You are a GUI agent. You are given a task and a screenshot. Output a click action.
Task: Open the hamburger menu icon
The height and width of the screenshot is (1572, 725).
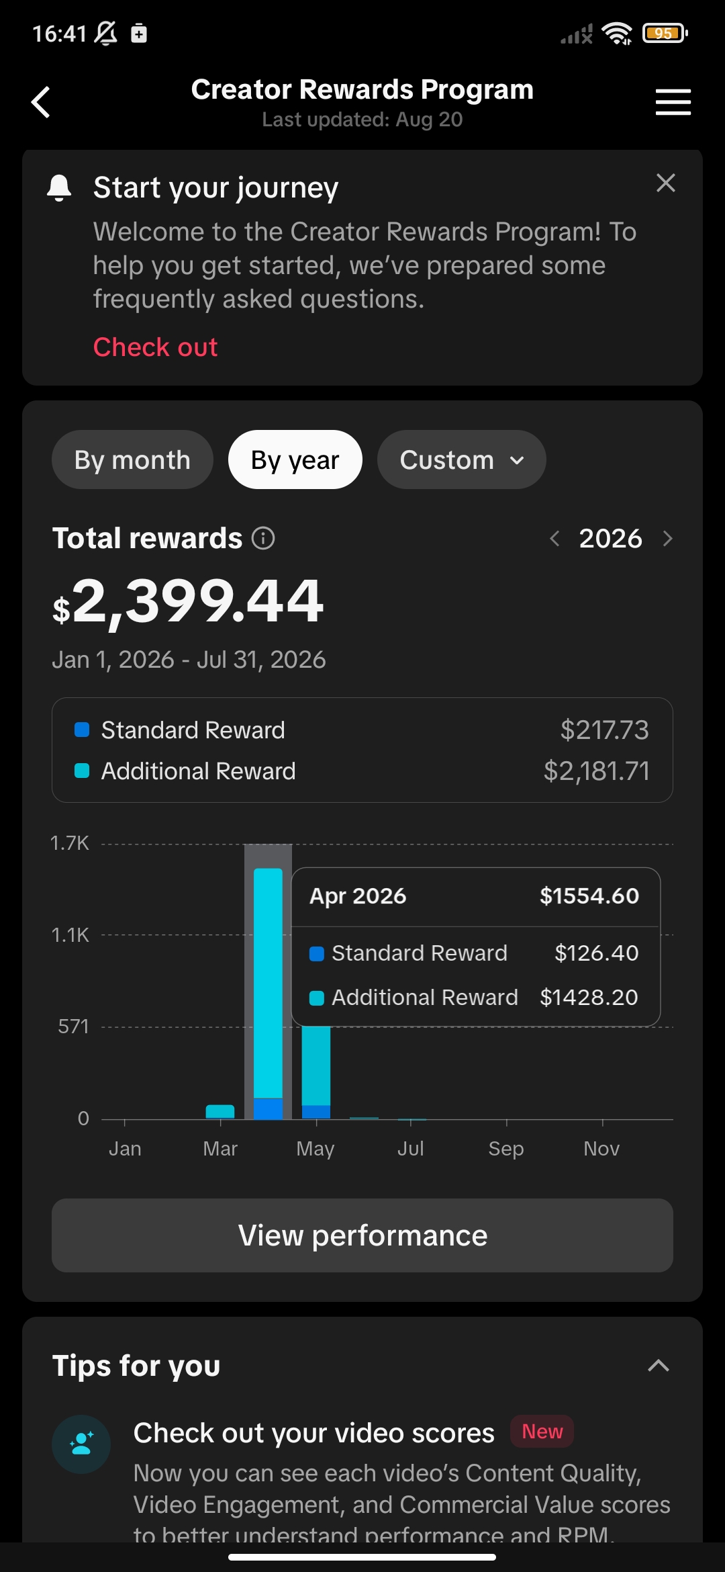pos(673,102)
